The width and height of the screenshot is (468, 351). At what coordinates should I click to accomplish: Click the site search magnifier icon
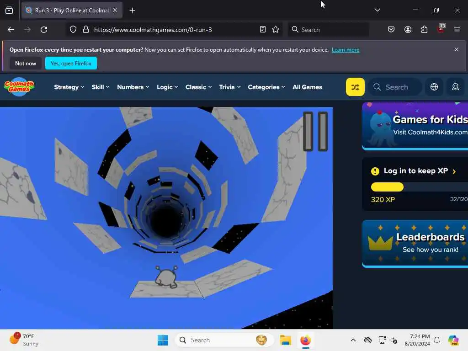(377, 87)
